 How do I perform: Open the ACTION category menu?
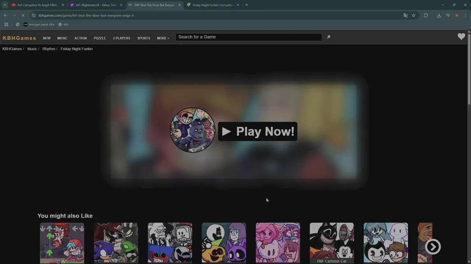81,38
